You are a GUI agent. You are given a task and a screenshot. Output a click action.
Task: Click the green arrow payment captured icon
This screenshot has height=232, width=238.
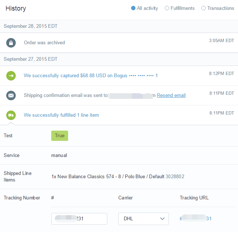[x=11, y=76]
